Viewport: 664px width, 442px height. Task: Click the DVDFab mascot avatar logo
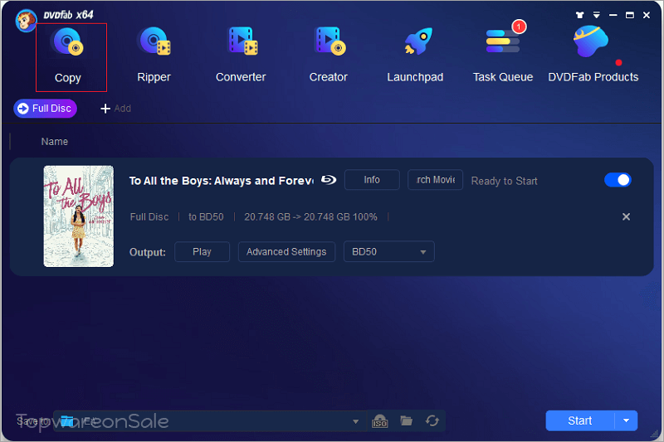pyautogui.click(x=27, y=20)
